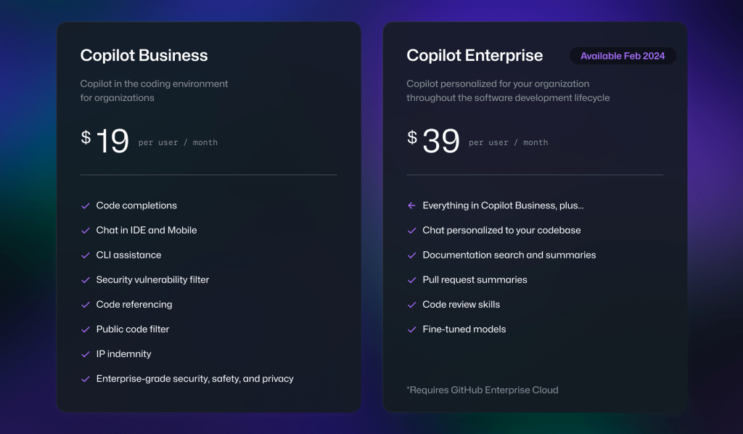Image resolution: width=743 pixels, height=434 pixels.
Task: Click the Available Feb 2024 badge
Action: (x=622, y=56)
